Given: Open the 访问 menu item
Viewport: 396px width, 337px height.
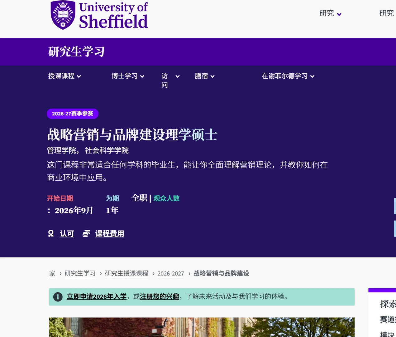Looking at the screenshot, I should coord(165,80).
